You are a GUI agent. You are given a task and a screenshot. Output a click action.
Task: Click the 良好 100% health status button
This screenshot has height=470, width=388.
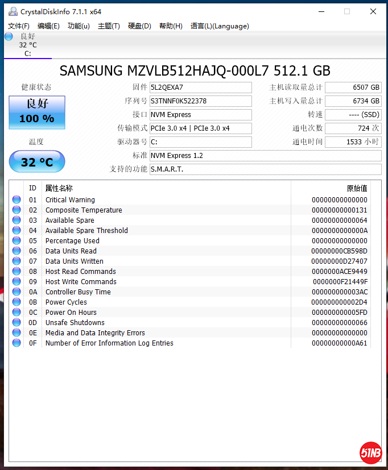[x=37, y=111]
